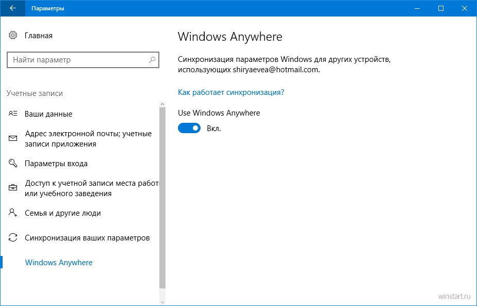Viewport: 477px width, 306px height.
Task: Click the sidebar scrollbar up arrow
Action: [x=162, y=104]
